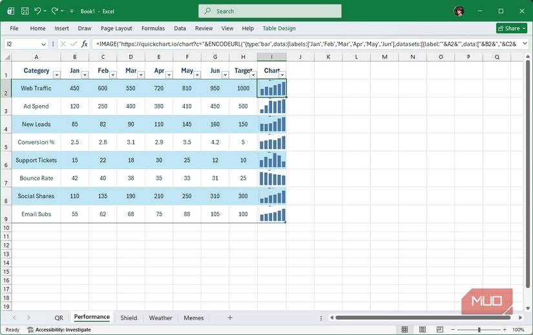Screen dimensions: 533x335
Task: Open the Undo history dropdown arrow
Action: click(x=45, y=11)
